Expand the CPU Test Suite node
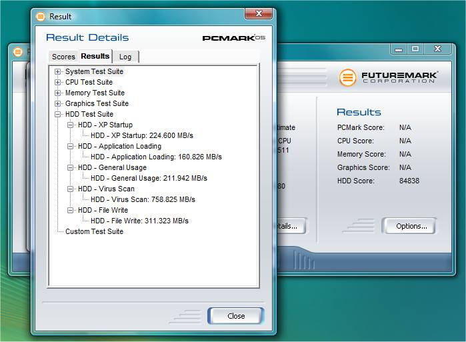Viewport: 466px width, 342px height. [57, 82]
